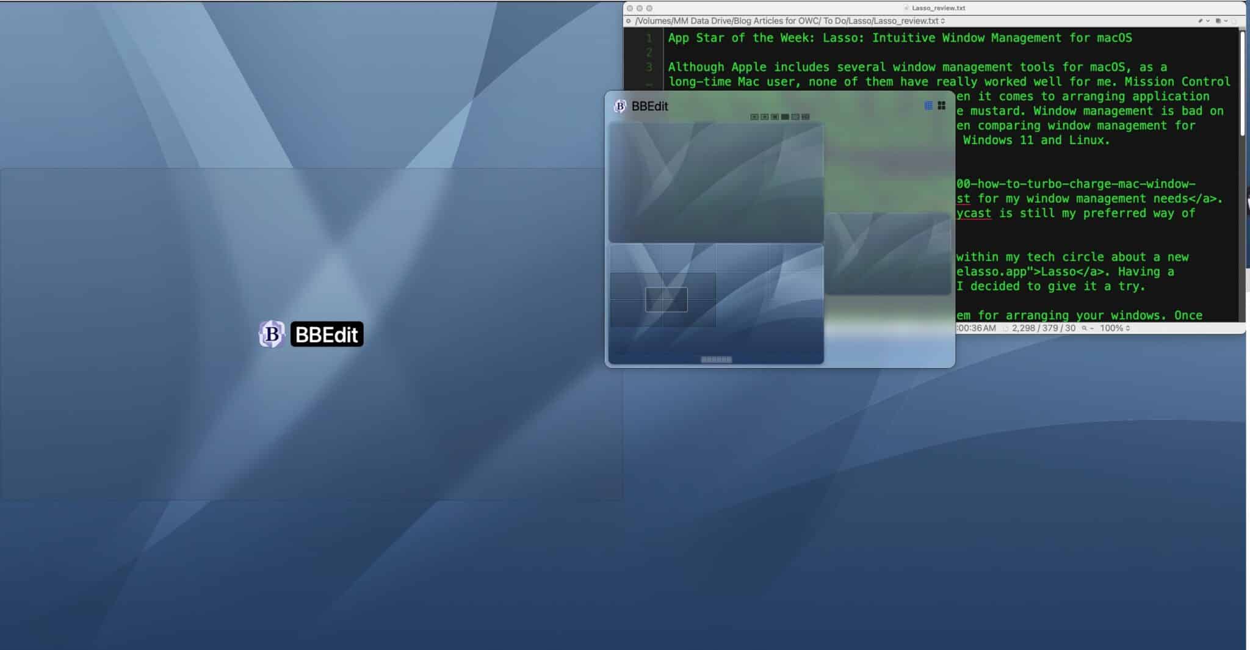Viewport: 1250px width, 650px height.
Task: Click the BBEdit app icon in Lasso panel
Action: (x=620, y=106)
